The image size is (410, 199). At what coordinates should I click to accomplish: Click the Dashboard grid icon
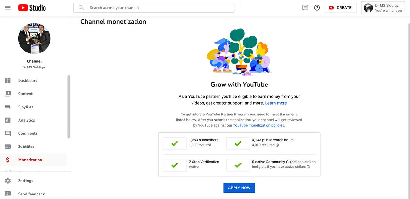click(8, 81)
